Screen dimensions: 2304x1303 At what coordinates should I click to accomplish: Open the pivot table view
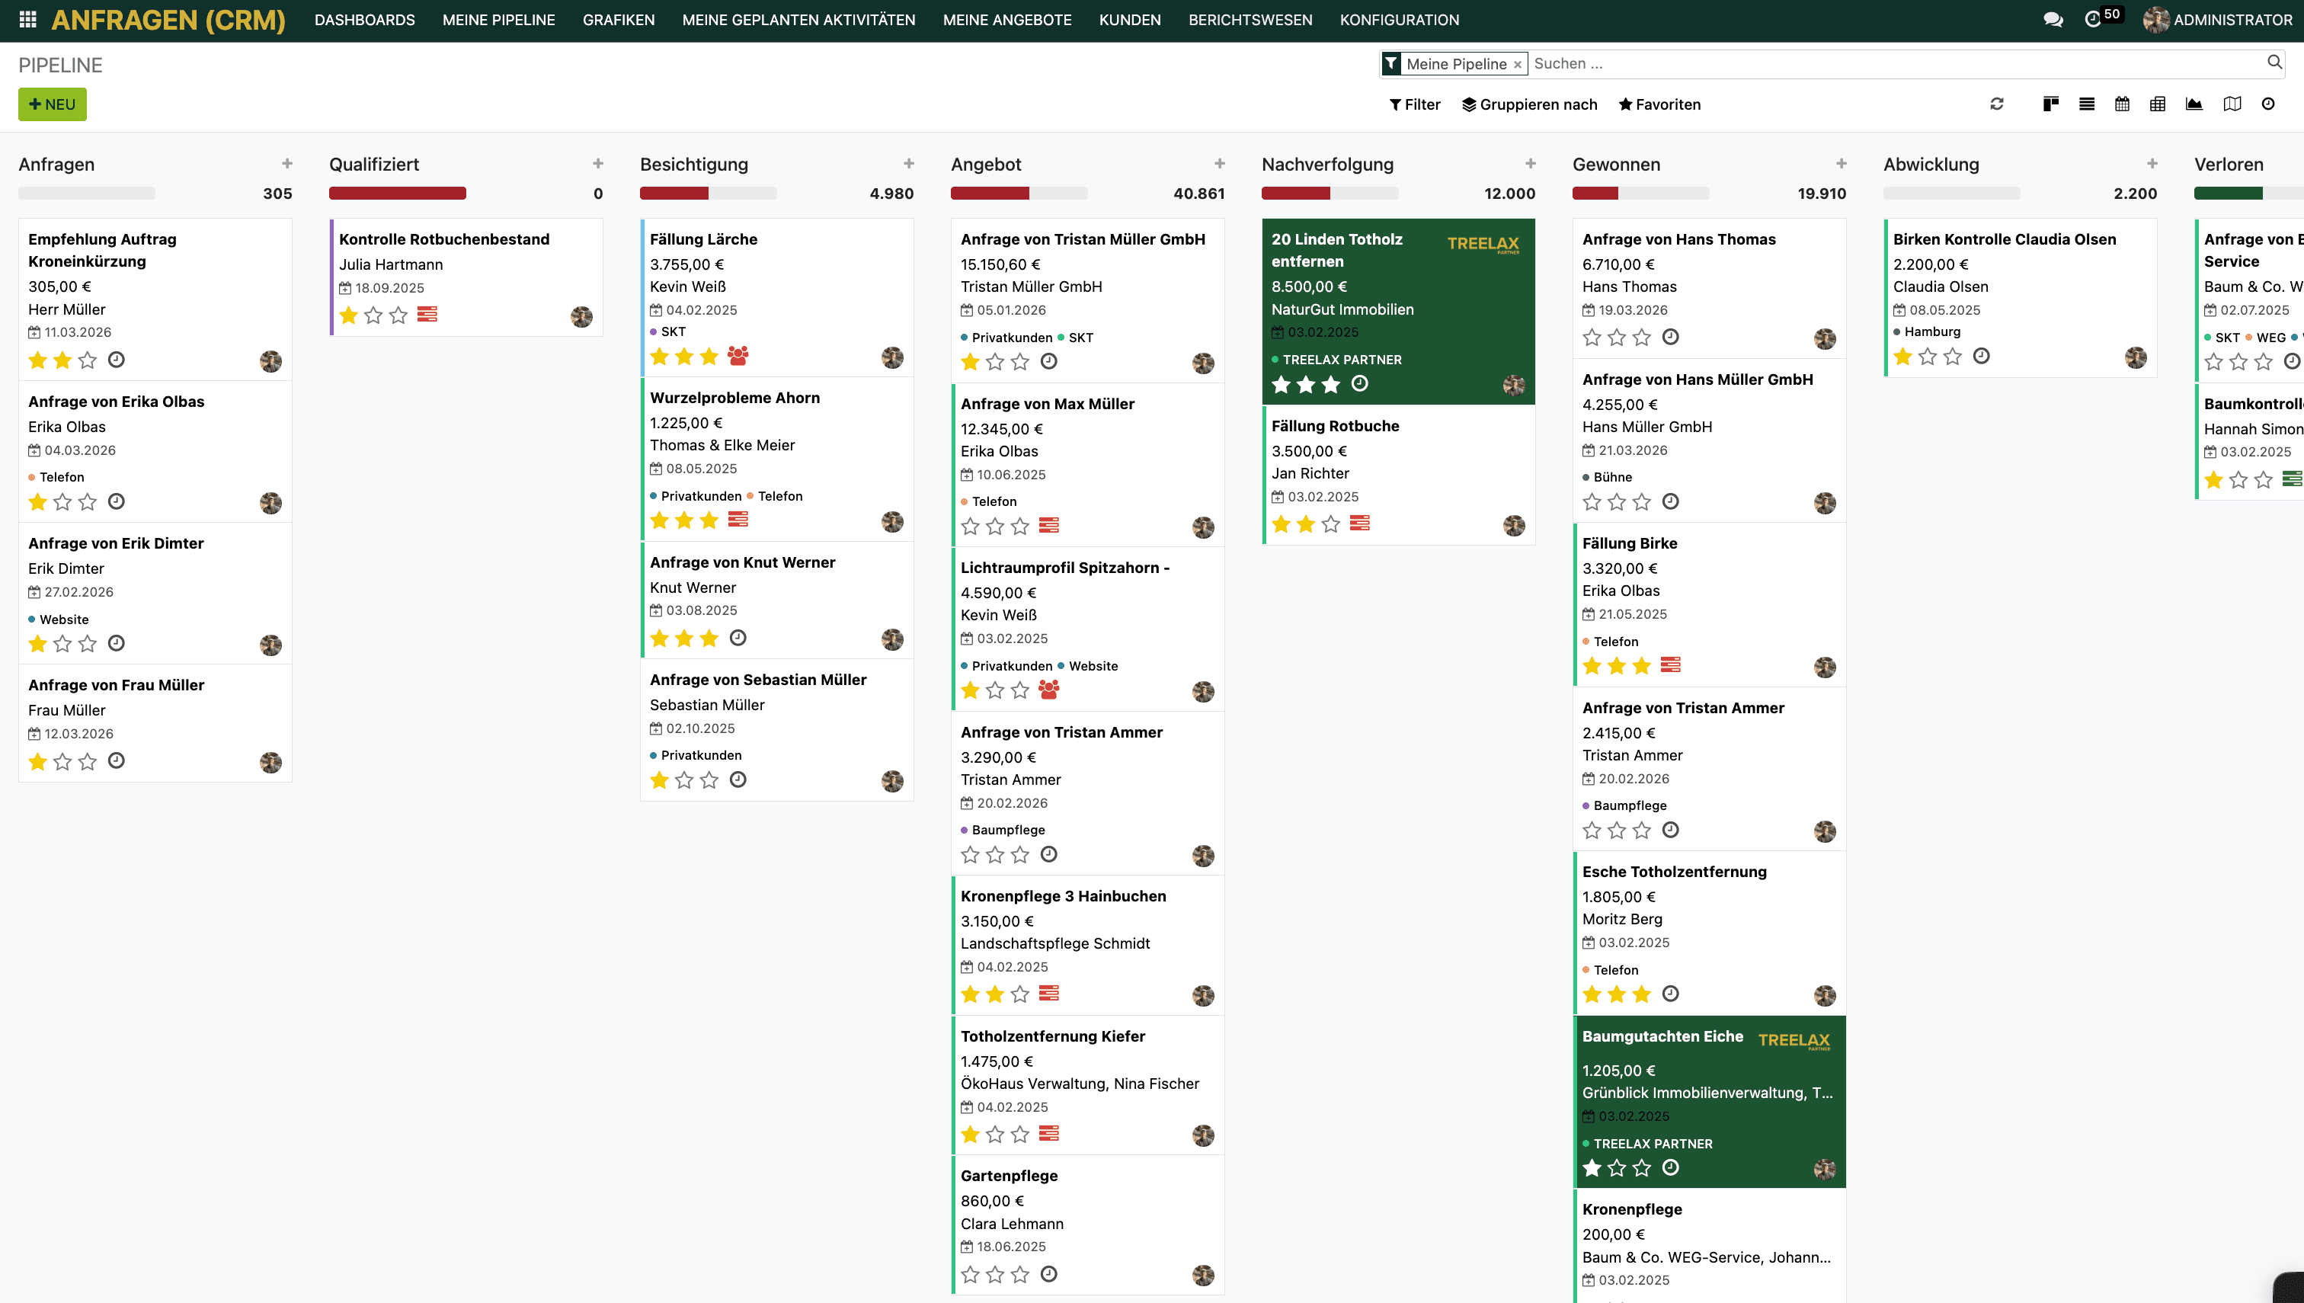(x=2157, y=104)
